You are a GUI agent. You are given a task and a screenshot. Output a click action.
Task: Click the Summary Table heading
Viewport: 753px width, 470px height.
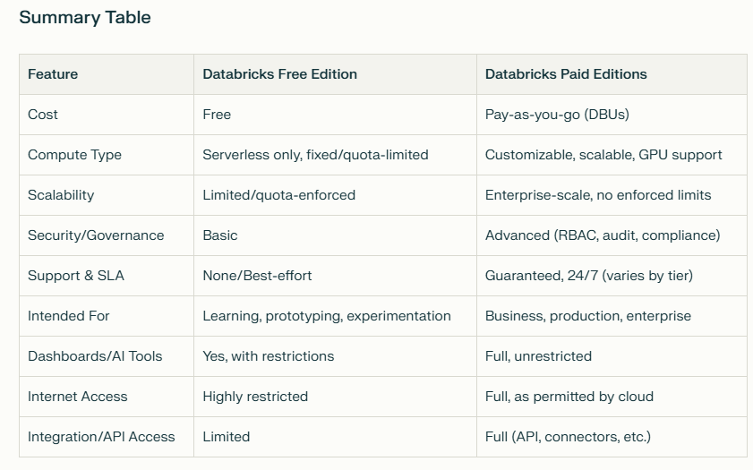click(x=85, y=17)
